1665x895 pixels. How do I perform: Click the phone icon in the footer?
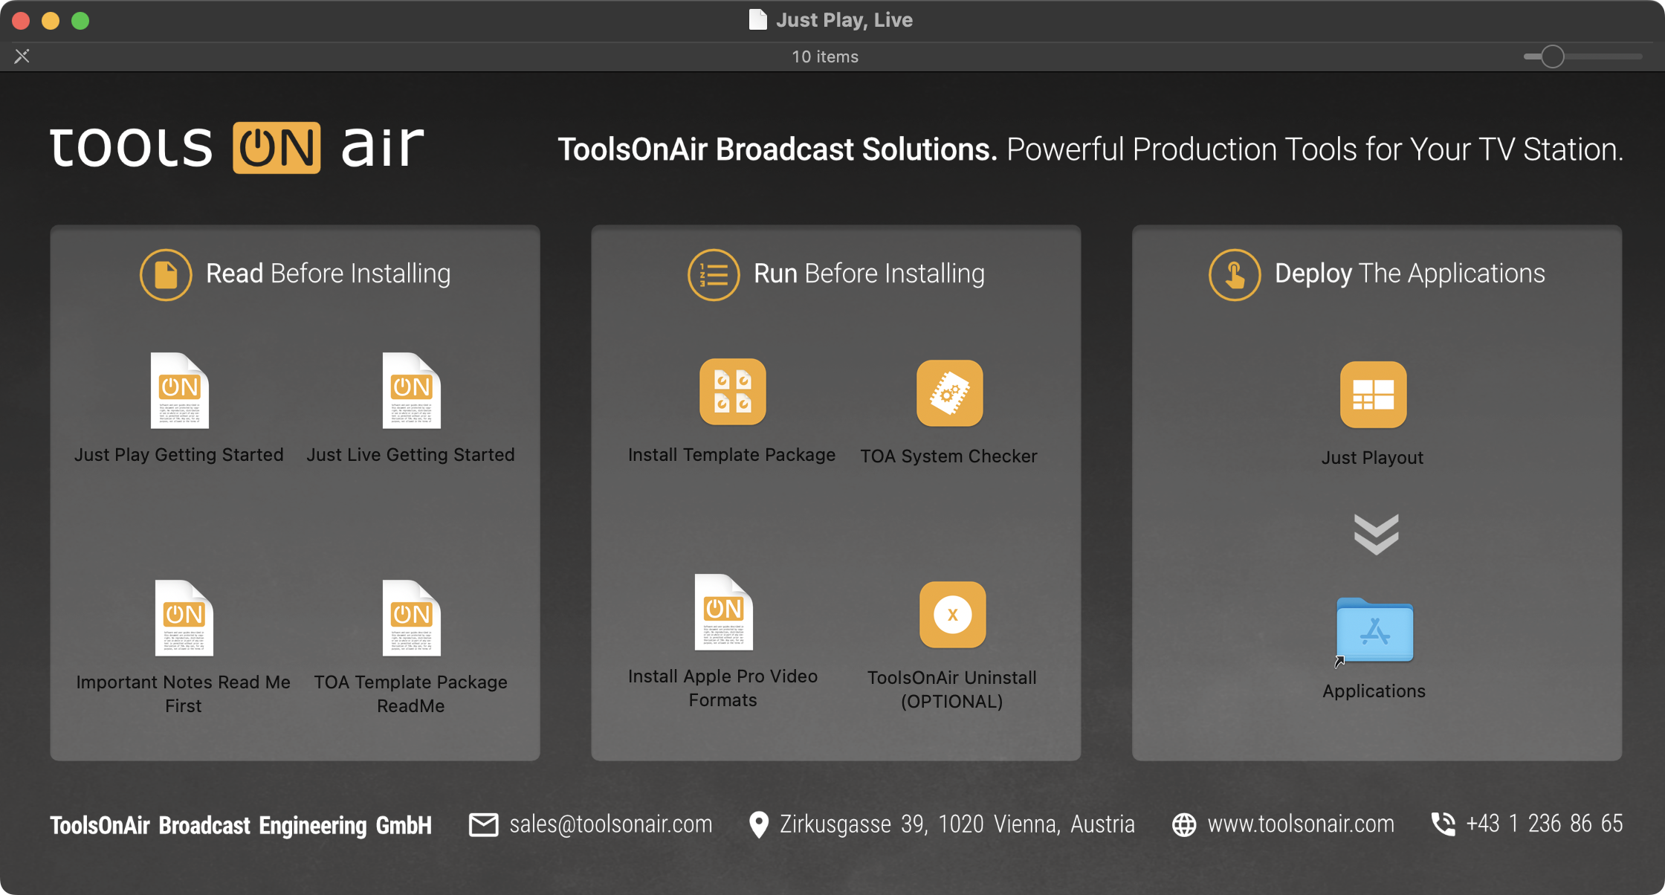coord(1443,824)
